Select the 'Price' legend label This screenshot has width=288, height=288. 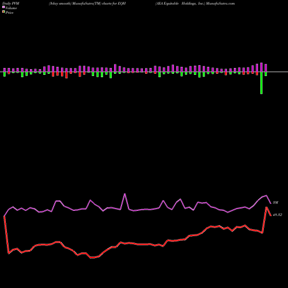9,13
